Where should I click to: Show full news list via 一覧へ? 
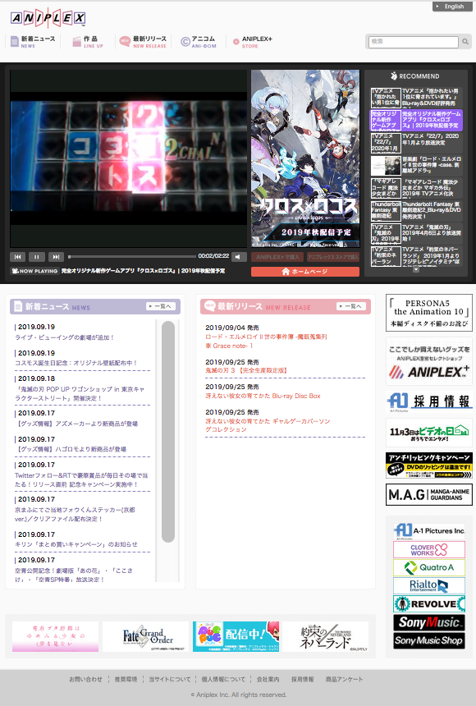pos(161,306)
